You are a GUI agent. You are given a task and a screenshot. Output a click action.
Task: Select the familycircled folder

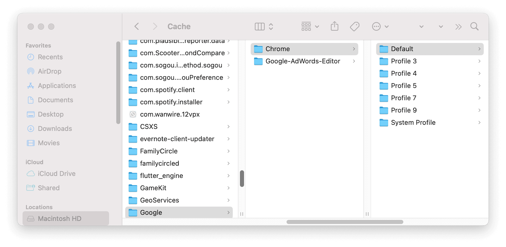click(x=179, y=164)
